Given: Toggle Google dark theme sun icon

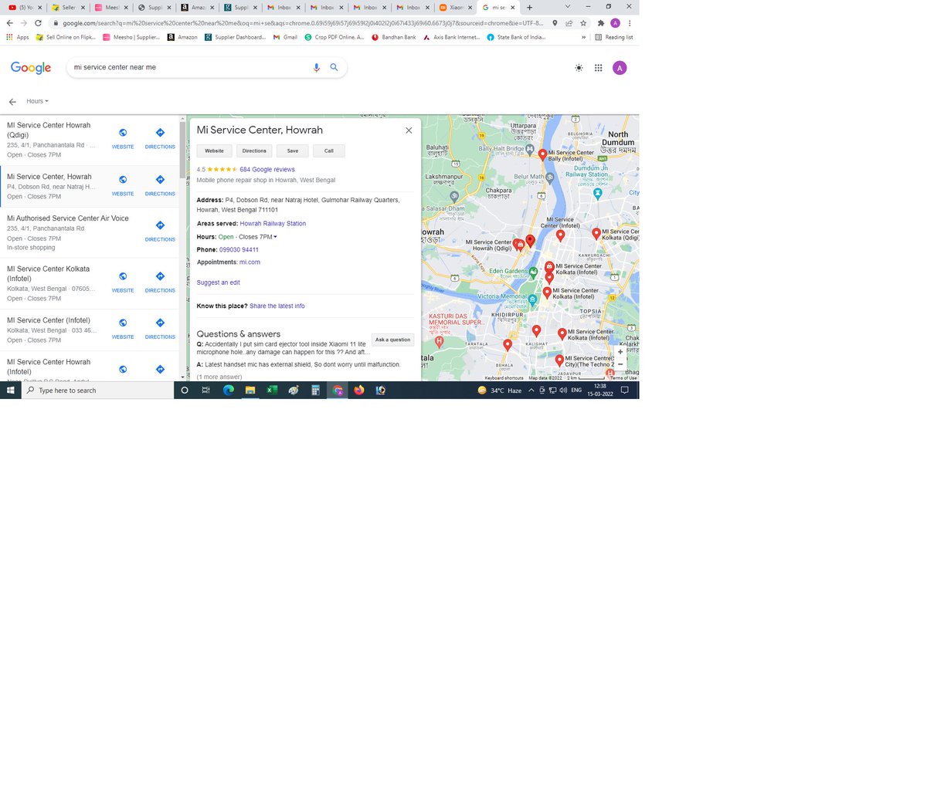Looking at the screenshot, I should pos(579,68).
